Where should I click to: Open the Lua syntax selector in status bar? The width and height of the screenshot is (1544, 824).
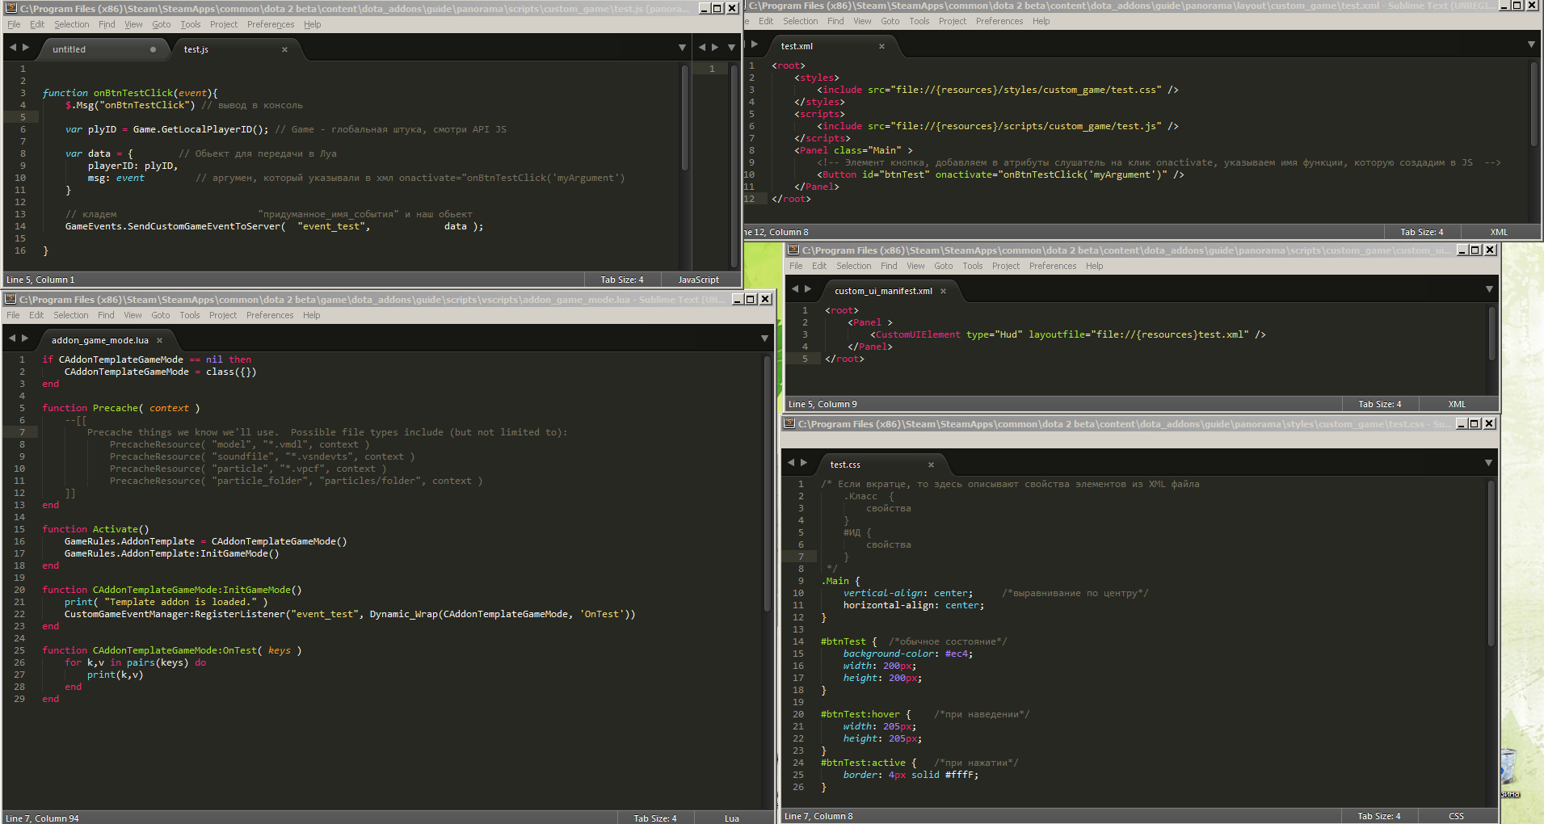coord(731,818)
